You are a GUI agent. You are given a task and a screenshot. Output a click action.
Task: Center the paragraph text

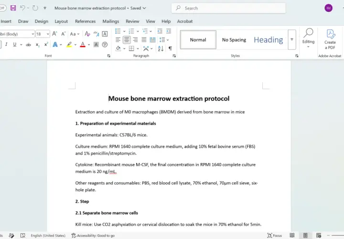pos(127,40)
